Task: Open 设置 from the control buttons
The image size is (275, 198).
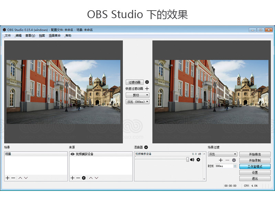Action: point(255,173)
